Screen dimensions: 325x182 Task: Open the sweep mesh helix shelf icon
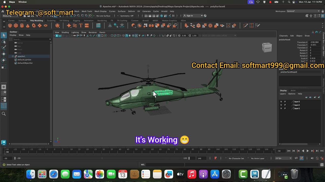point(75,26)
